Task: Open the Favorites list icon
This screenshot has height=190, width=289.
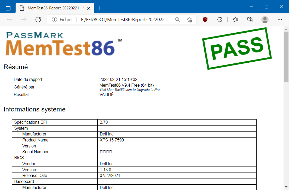Action: (x=235, y=20)
